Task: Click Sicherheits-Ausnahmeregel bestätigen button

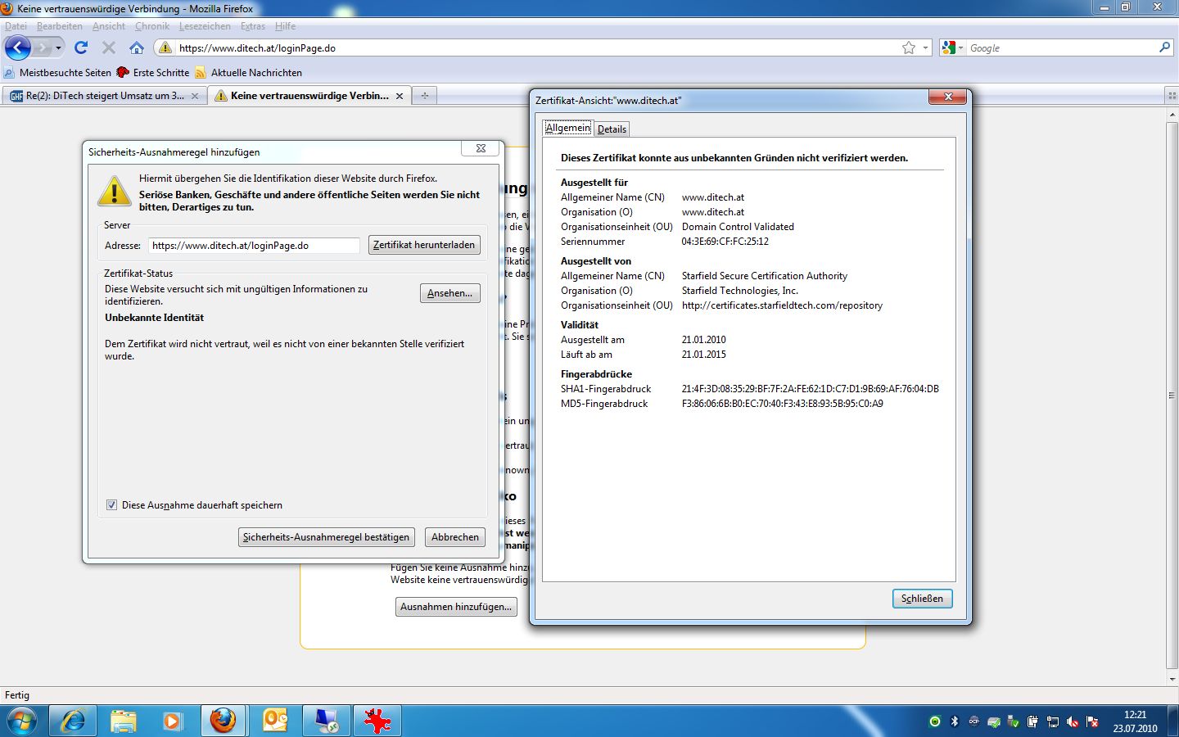Action: point(326,537)
